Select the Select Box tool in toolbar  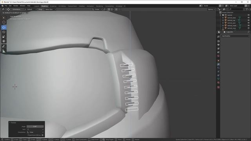point(4,18)
